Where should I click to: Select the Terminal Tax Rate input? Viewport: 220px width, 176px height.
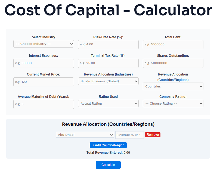(x=108, y=63)
